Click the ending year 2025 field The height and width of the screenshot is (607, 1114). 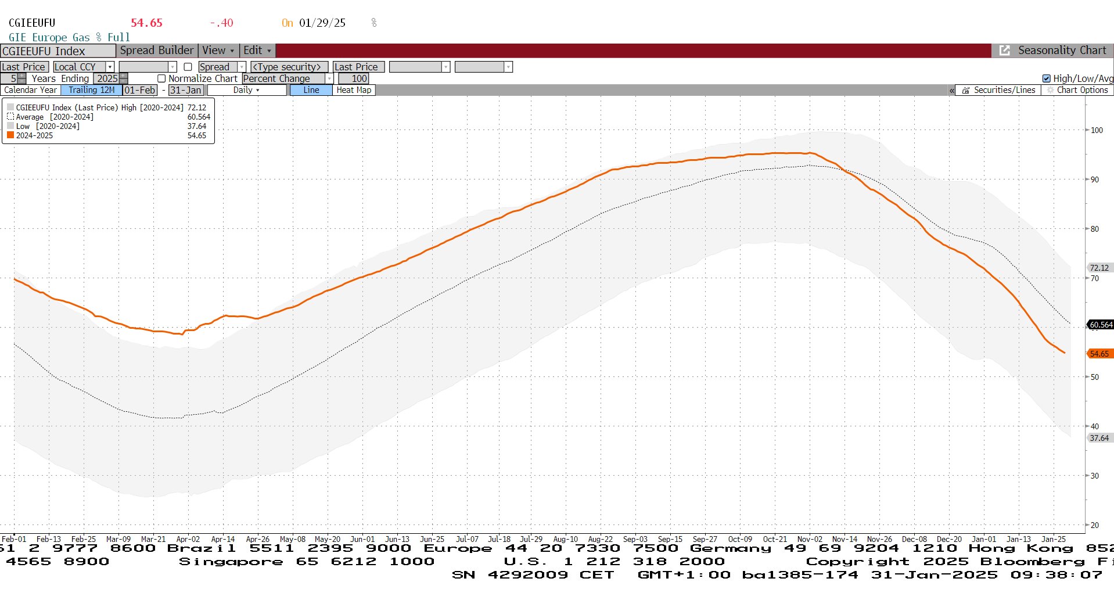pyautogui.click(x=107, y=78)
